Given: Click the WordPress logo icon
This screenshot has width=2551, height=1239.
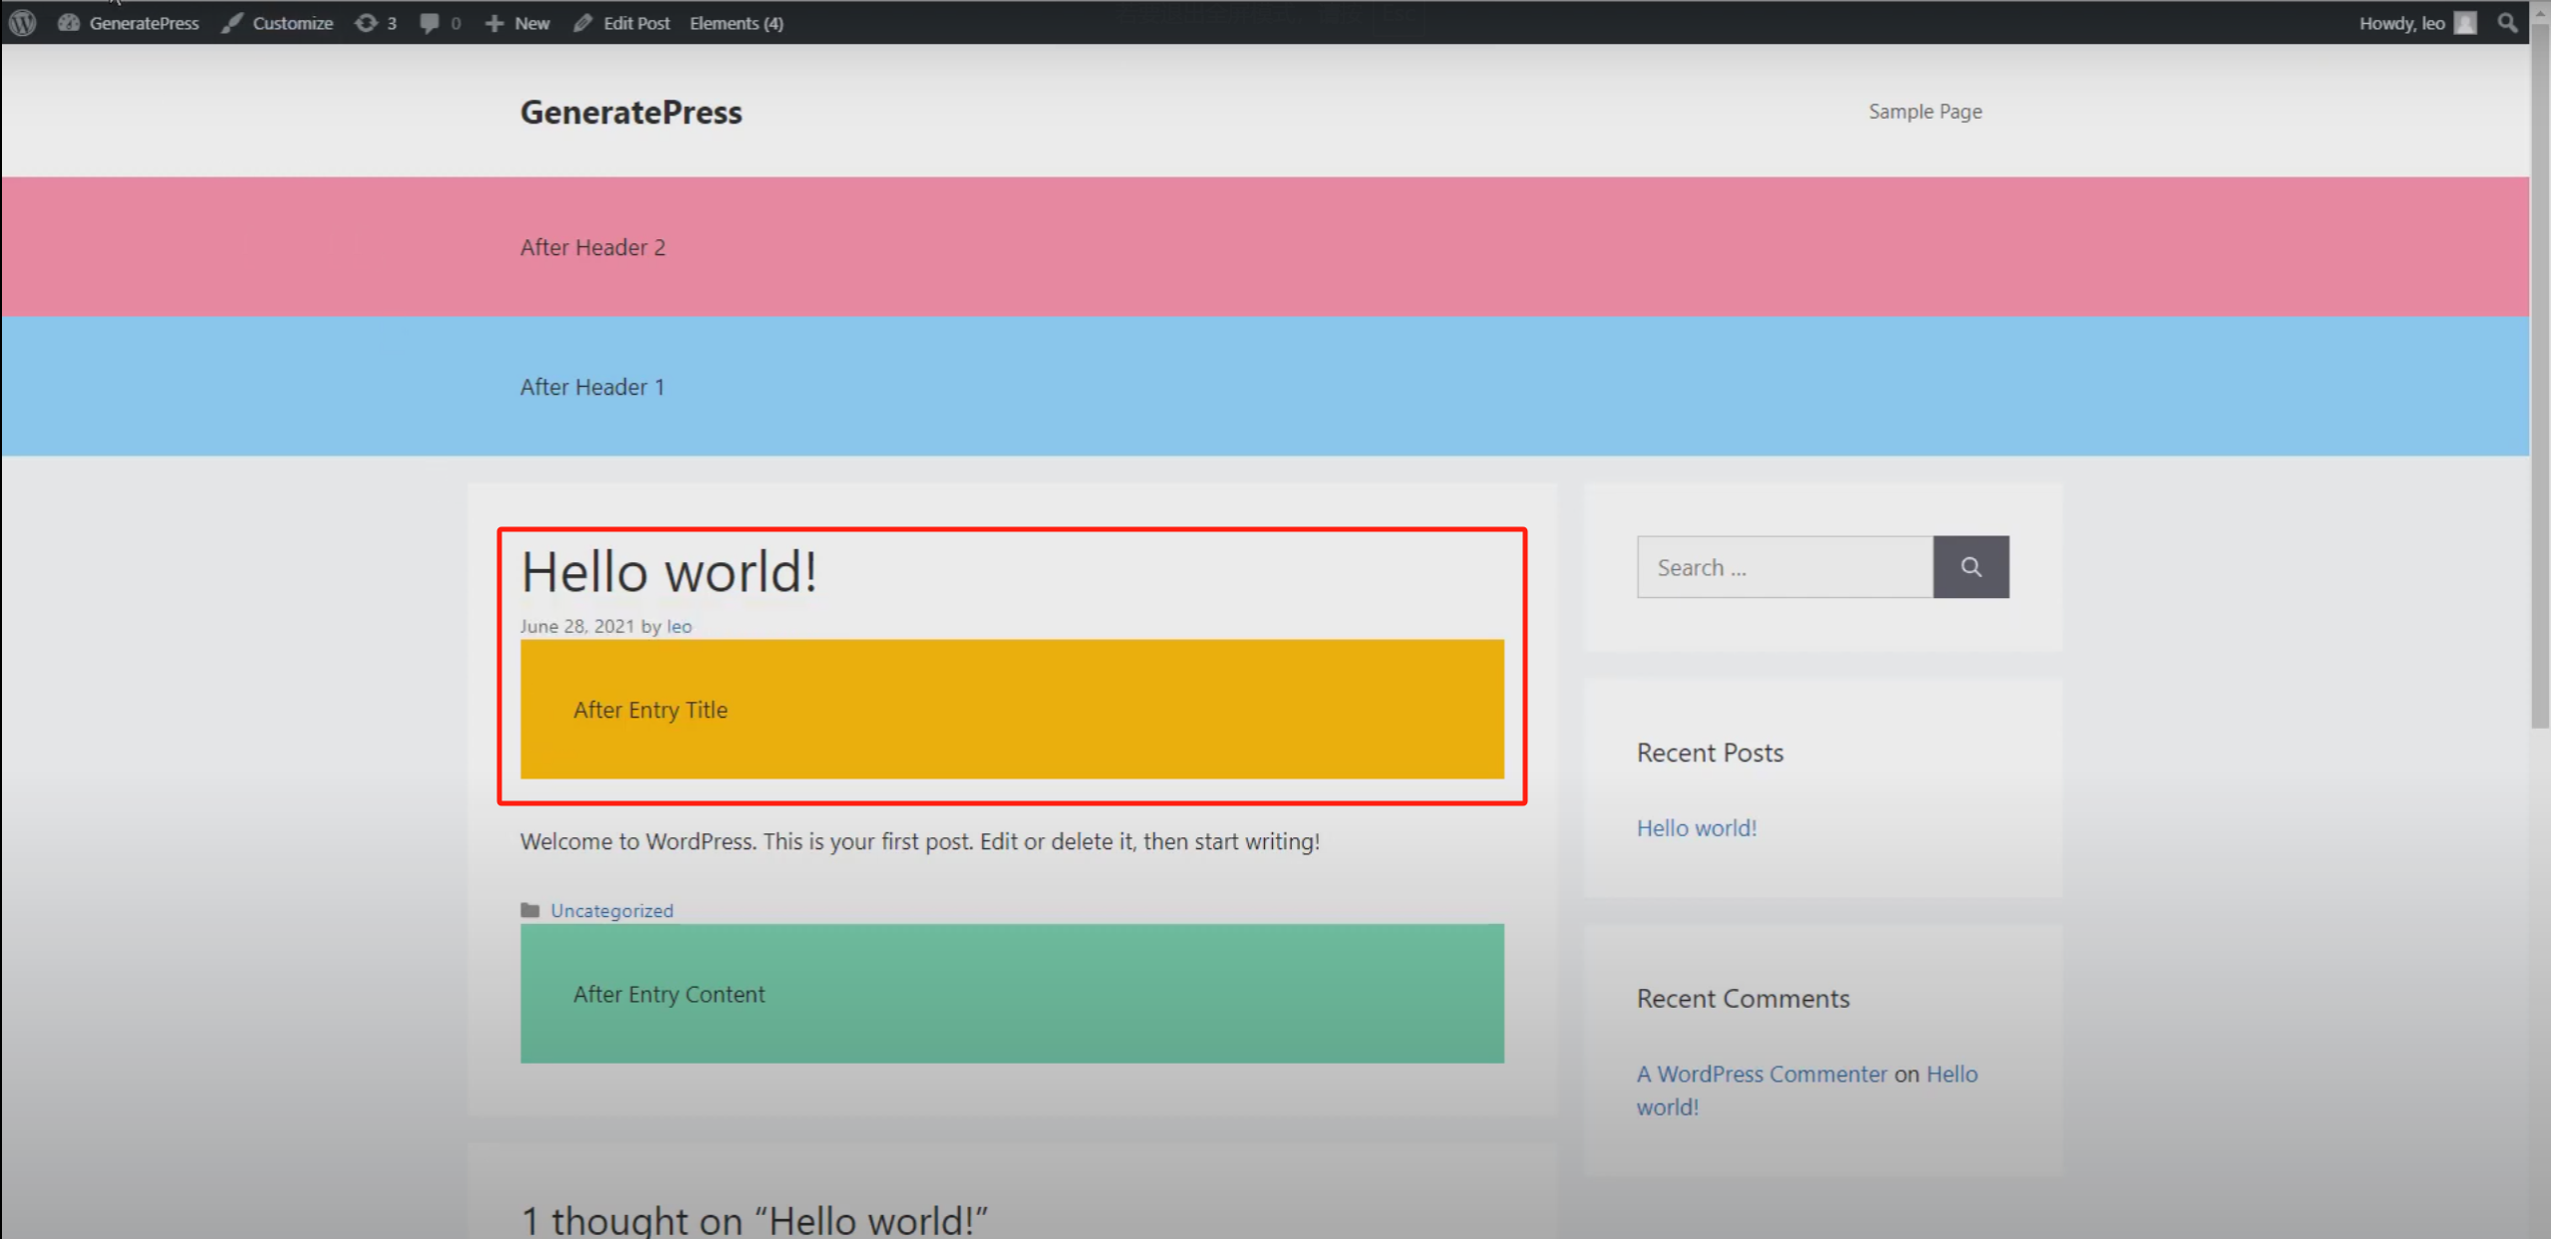Looking at the screenshot, I should coord(23,22).
